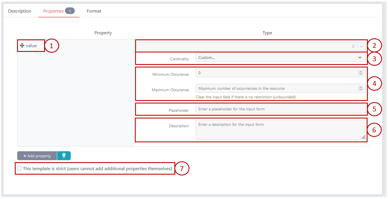Viewport: 388px width, 199px height.
Task: Expand the property type chevron dropdown
Action: (362, 46)
